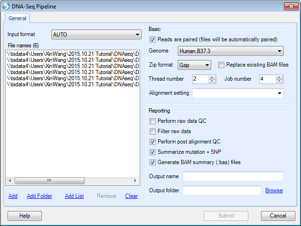Click the Add List link
The height and width of the screenshot is (226, 301).
pyautogui.click(x=74, y=196)
